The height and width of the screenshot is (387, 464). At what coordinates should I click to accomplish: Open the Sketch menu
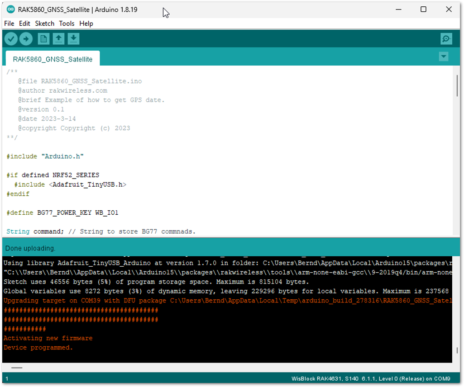45,24
